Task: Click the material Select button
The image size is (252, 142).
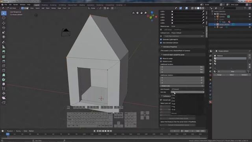Action: pos(232,75)
